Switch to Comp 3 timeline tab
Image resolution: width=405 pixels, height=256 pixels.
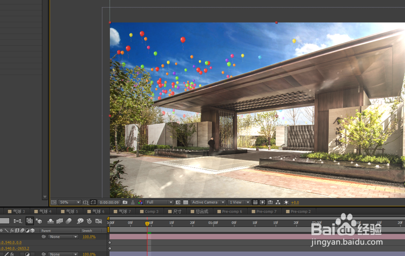point(149,212)
